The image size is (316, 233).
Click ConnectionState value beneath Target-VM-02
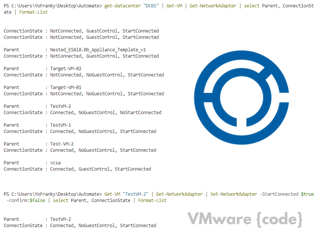[x=107, y=75]
